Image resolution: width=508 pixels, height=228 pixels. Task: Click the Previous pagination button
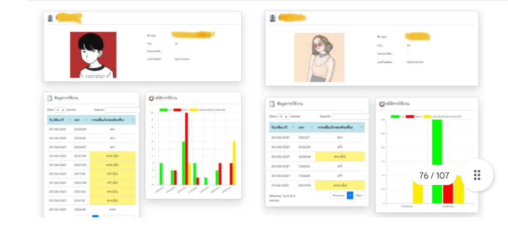tap(338, 195)
